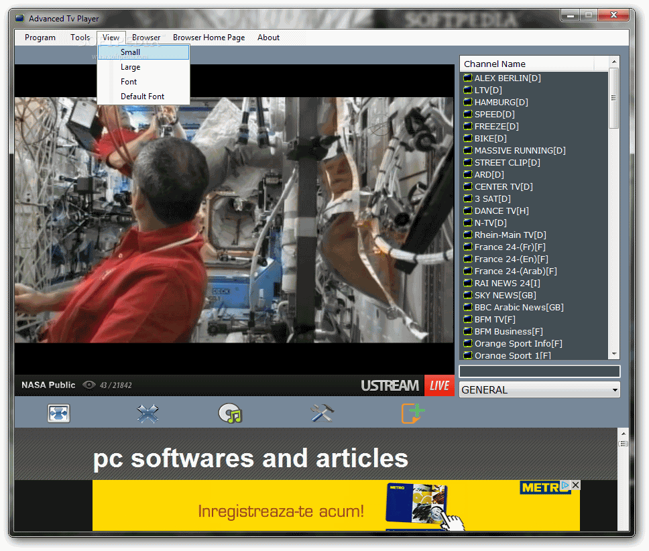The height and width of the screenshot is (551, 649).
Task: Click the channel list scroll down arrow
Action: coord(614,354)
